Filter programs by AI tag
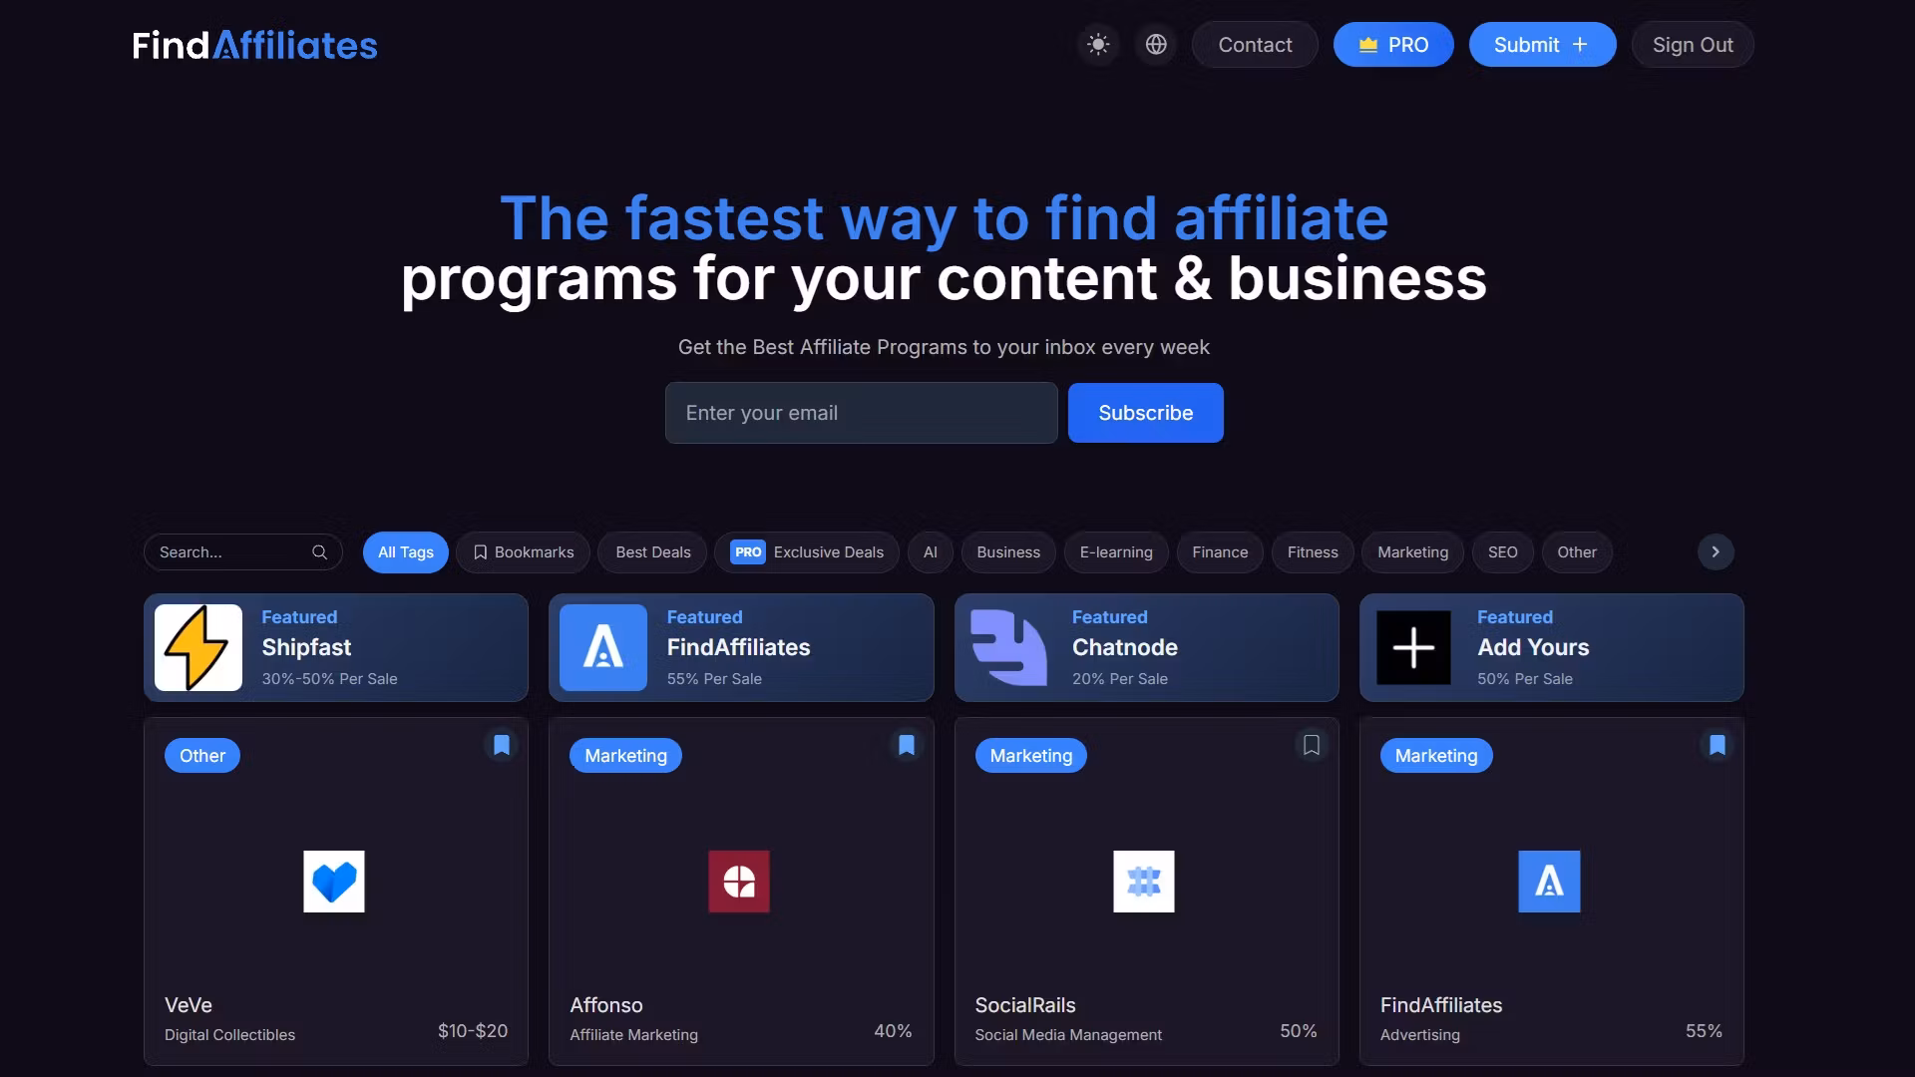The width and height of the screenshot is (1915, 1077). [x=931, y=552]
